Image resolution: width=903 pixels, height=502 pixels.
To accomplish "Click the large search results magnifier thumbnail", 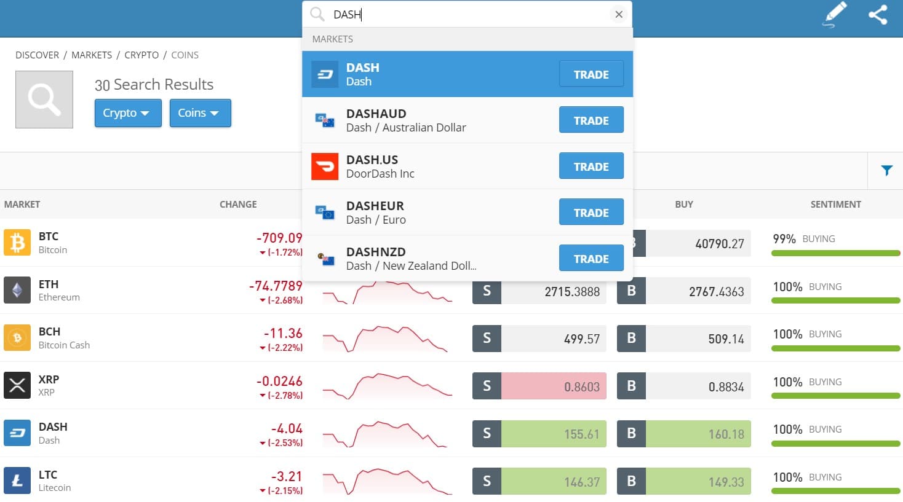I will 44,100.
